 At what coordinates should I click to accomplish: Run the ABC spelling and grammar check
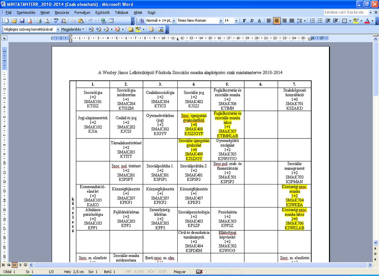tap(56, 21)
